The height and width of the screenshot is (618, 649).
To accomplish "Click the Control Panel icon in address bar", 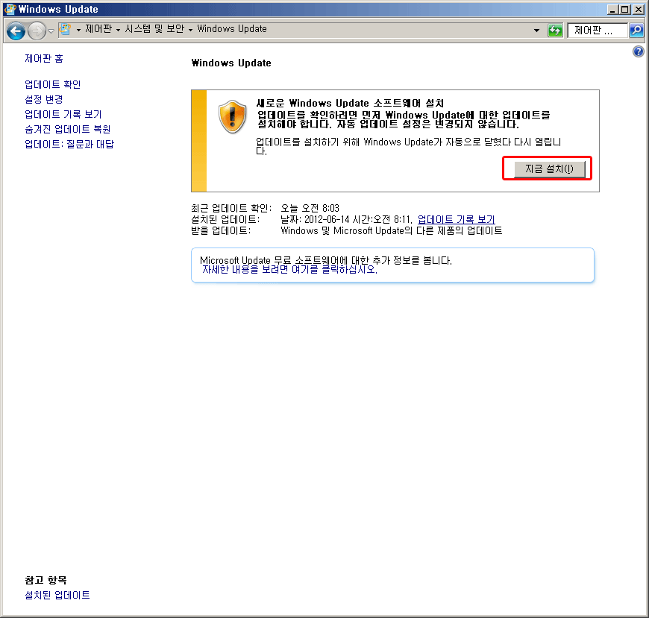I will (x=65, y=29).
